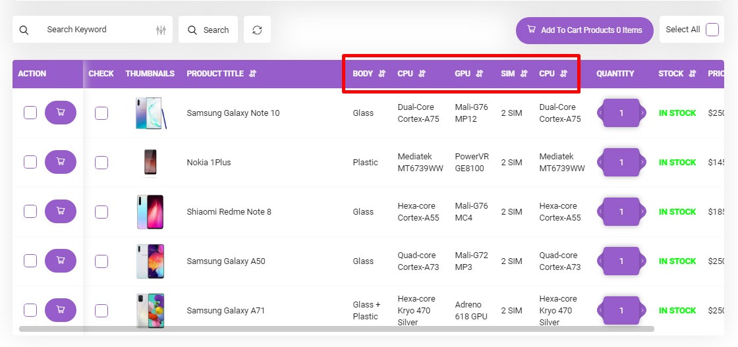Open Shiaomi Redme Note 8 thumbnail
This screenshot has width=738, height=347.
151,212
